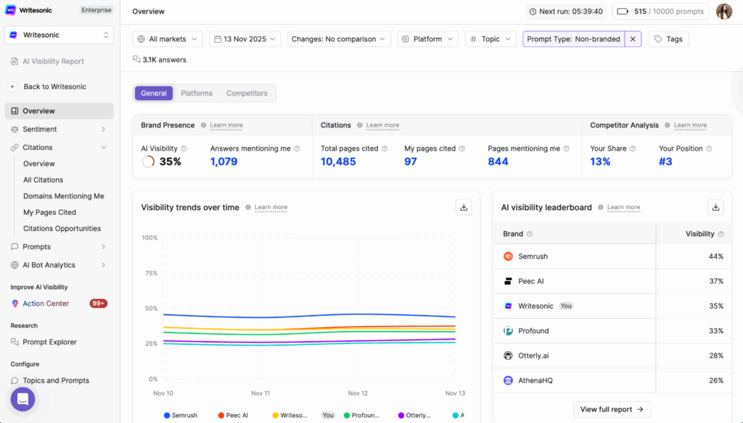Open the Intercom chat bubble
This screenshot has height=423, width=743.
point(22,399)
